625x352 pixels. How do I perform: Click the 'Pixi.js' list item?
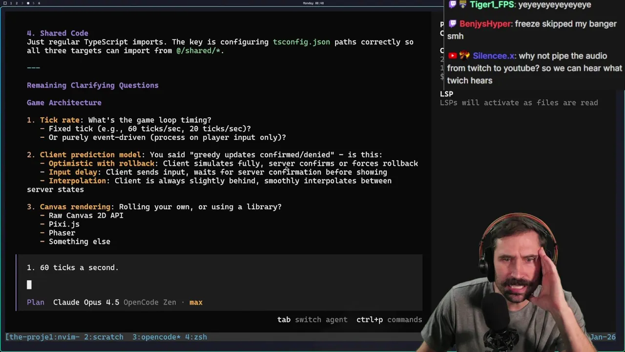(64, 224)
